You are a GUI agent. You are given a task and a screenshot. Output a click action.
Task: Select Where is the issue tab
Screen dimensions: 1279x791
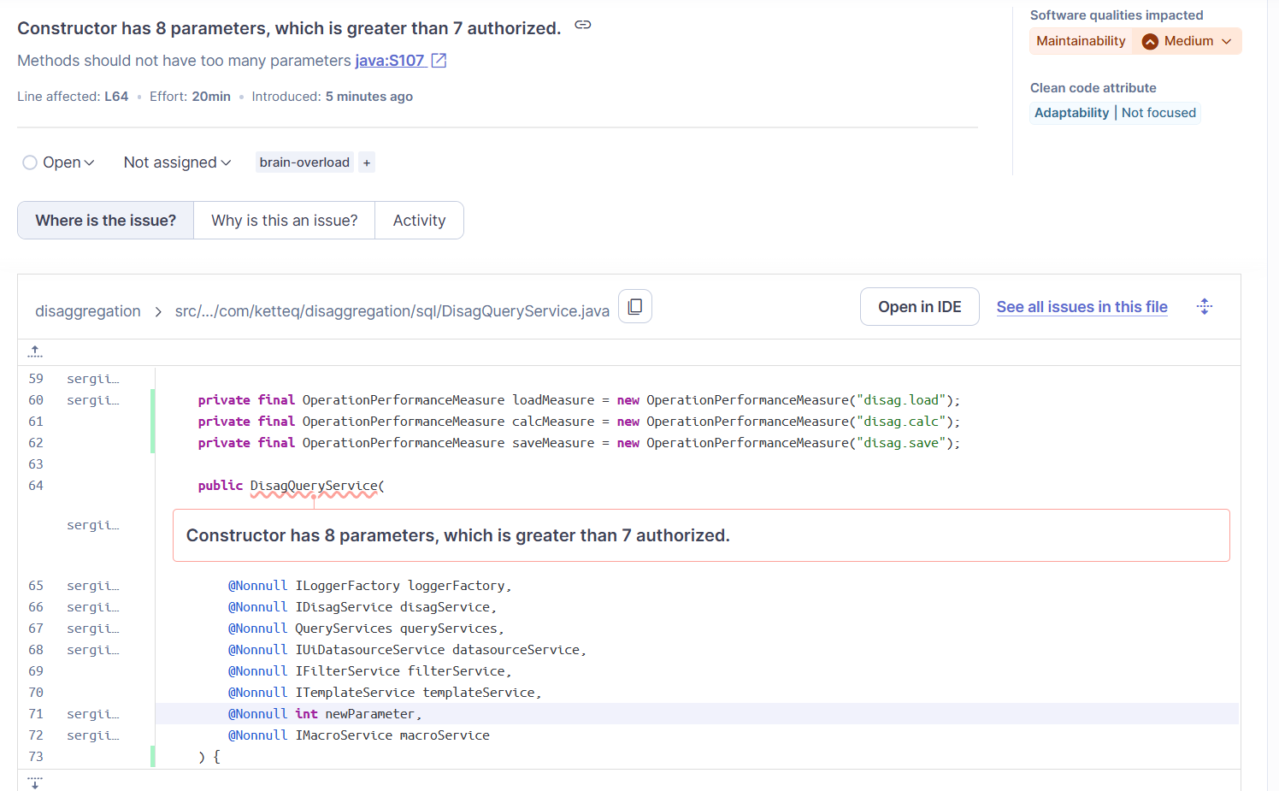[x=106, y=221]
